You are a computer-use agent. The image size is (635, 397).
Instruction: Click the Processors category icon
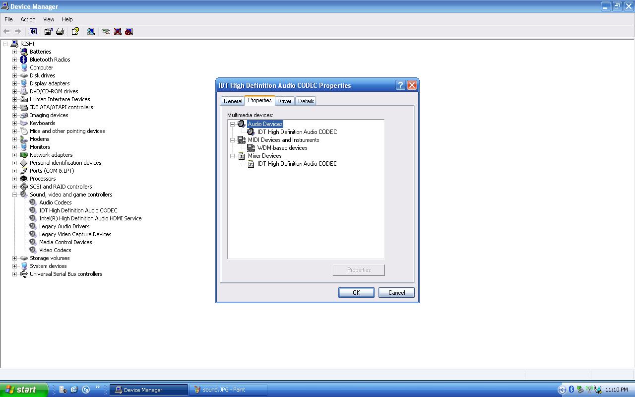(x=23, y=179)
